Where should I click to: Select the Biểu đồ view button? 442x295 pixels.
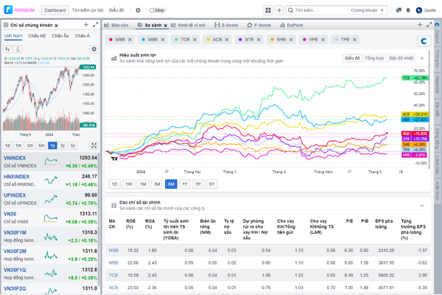point(352,58)
